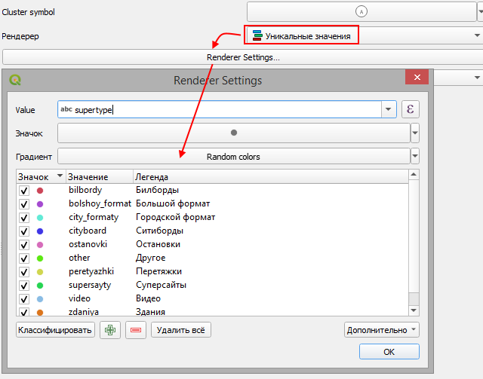Click the cluster symbol preview button
Image resolution: width=483 pixels, height=379 pixels.
(361, 12)
